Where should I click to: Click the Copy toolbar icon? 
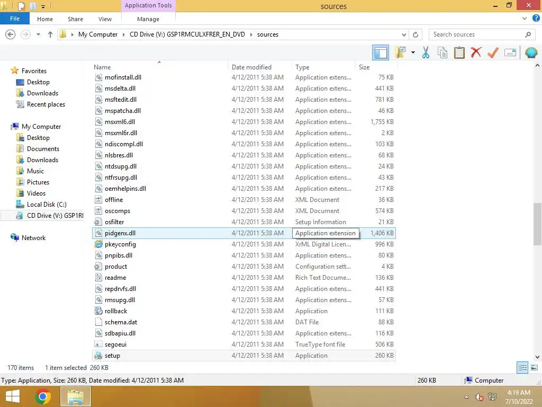442,52
